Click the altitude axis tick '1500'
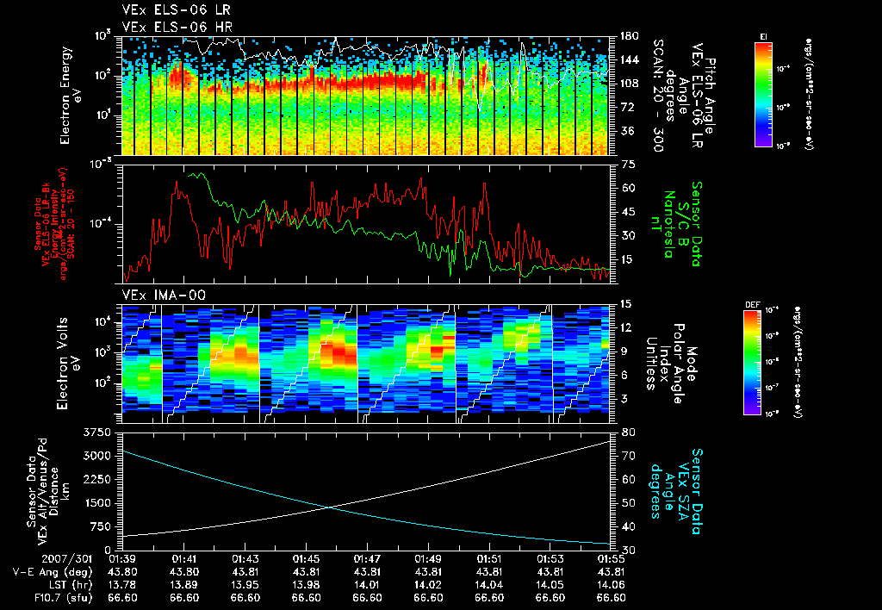The height and width of the screenshot is (610, 882). 96,503
